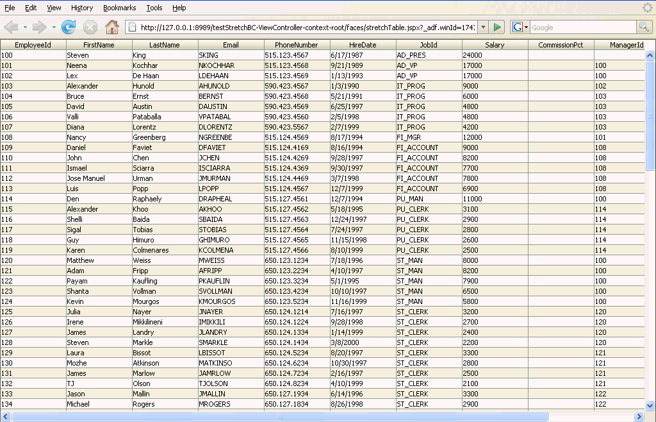
Task: Click the PhoneNumber column header
Action: (x=297, y=45)
